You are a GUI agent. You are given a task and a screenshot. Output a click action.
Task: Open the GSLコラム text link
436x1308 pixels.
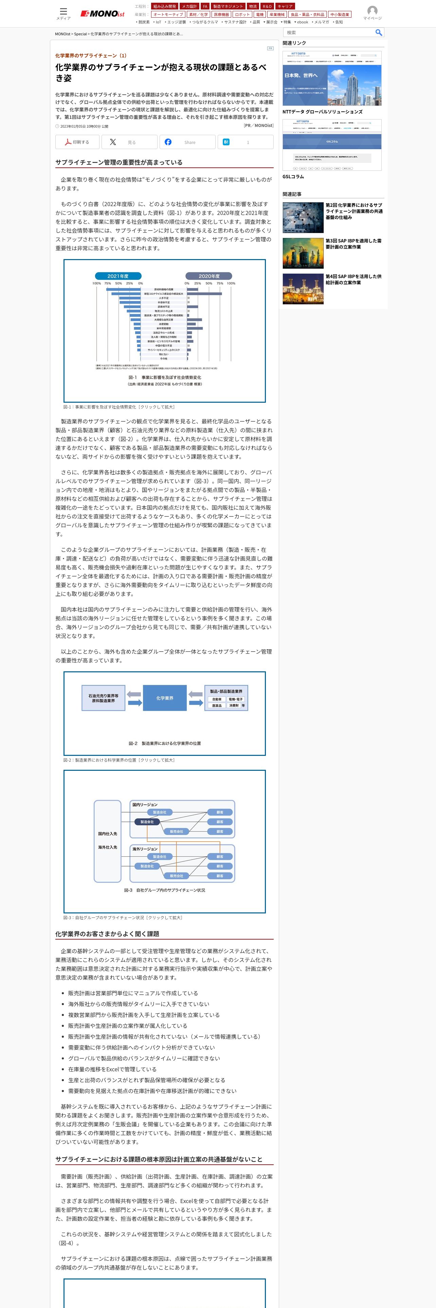[x=293, y=177]
